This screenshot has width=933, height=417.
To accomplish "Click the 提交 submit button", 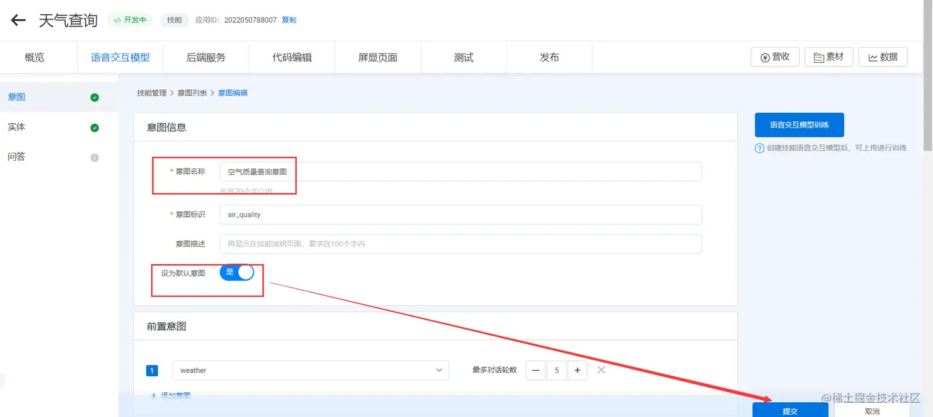I will click(x=790, y=410).
